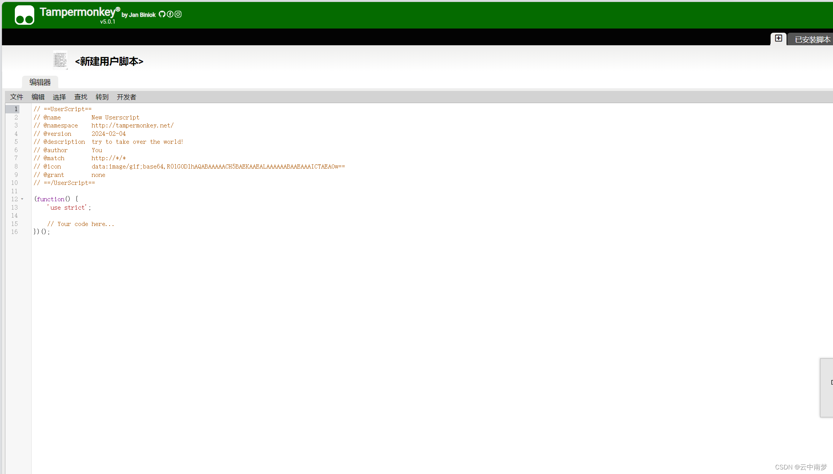
Task: Click the @match http://*/* line
Action: pyautogui.click(x=108, y=158)
